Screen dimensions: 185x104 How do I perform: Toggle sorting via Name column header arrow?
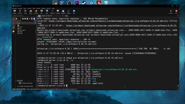click(x=16, y=23)
